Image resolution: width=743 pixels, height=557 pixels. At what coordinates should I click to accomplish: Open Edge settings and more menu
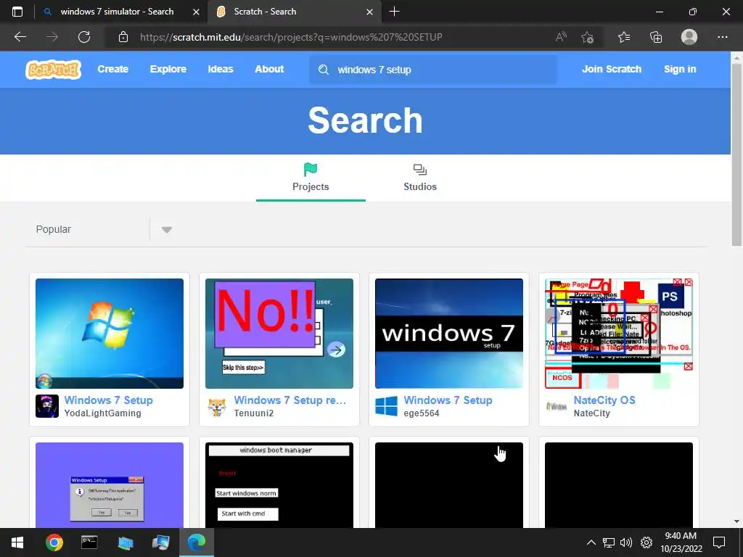coord(722,37)
